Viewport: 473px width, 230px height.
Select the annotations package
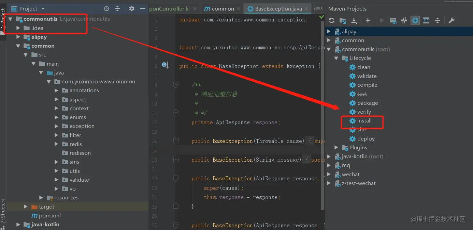(x=81, y=91)
